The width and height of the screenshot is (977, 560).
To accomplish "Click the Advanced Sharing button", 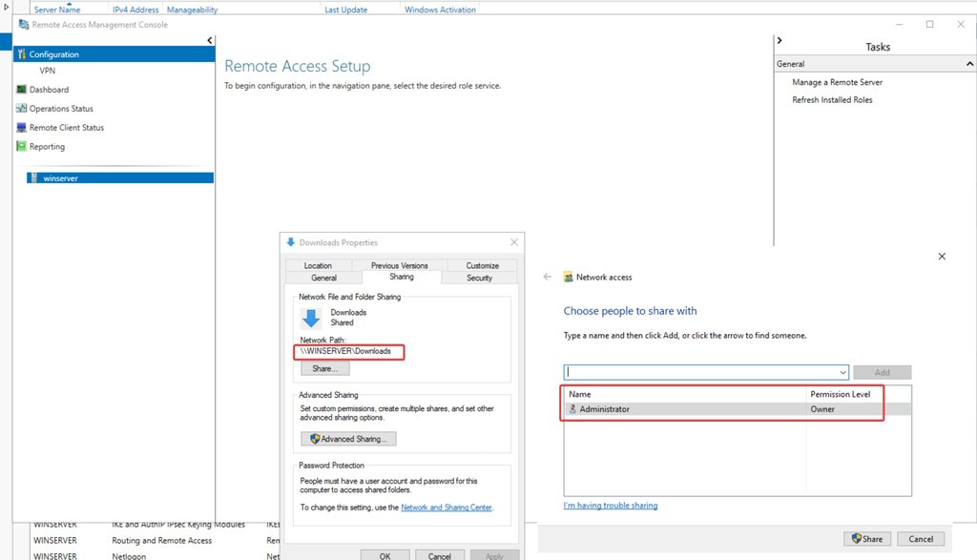I will tap(348, 439).
